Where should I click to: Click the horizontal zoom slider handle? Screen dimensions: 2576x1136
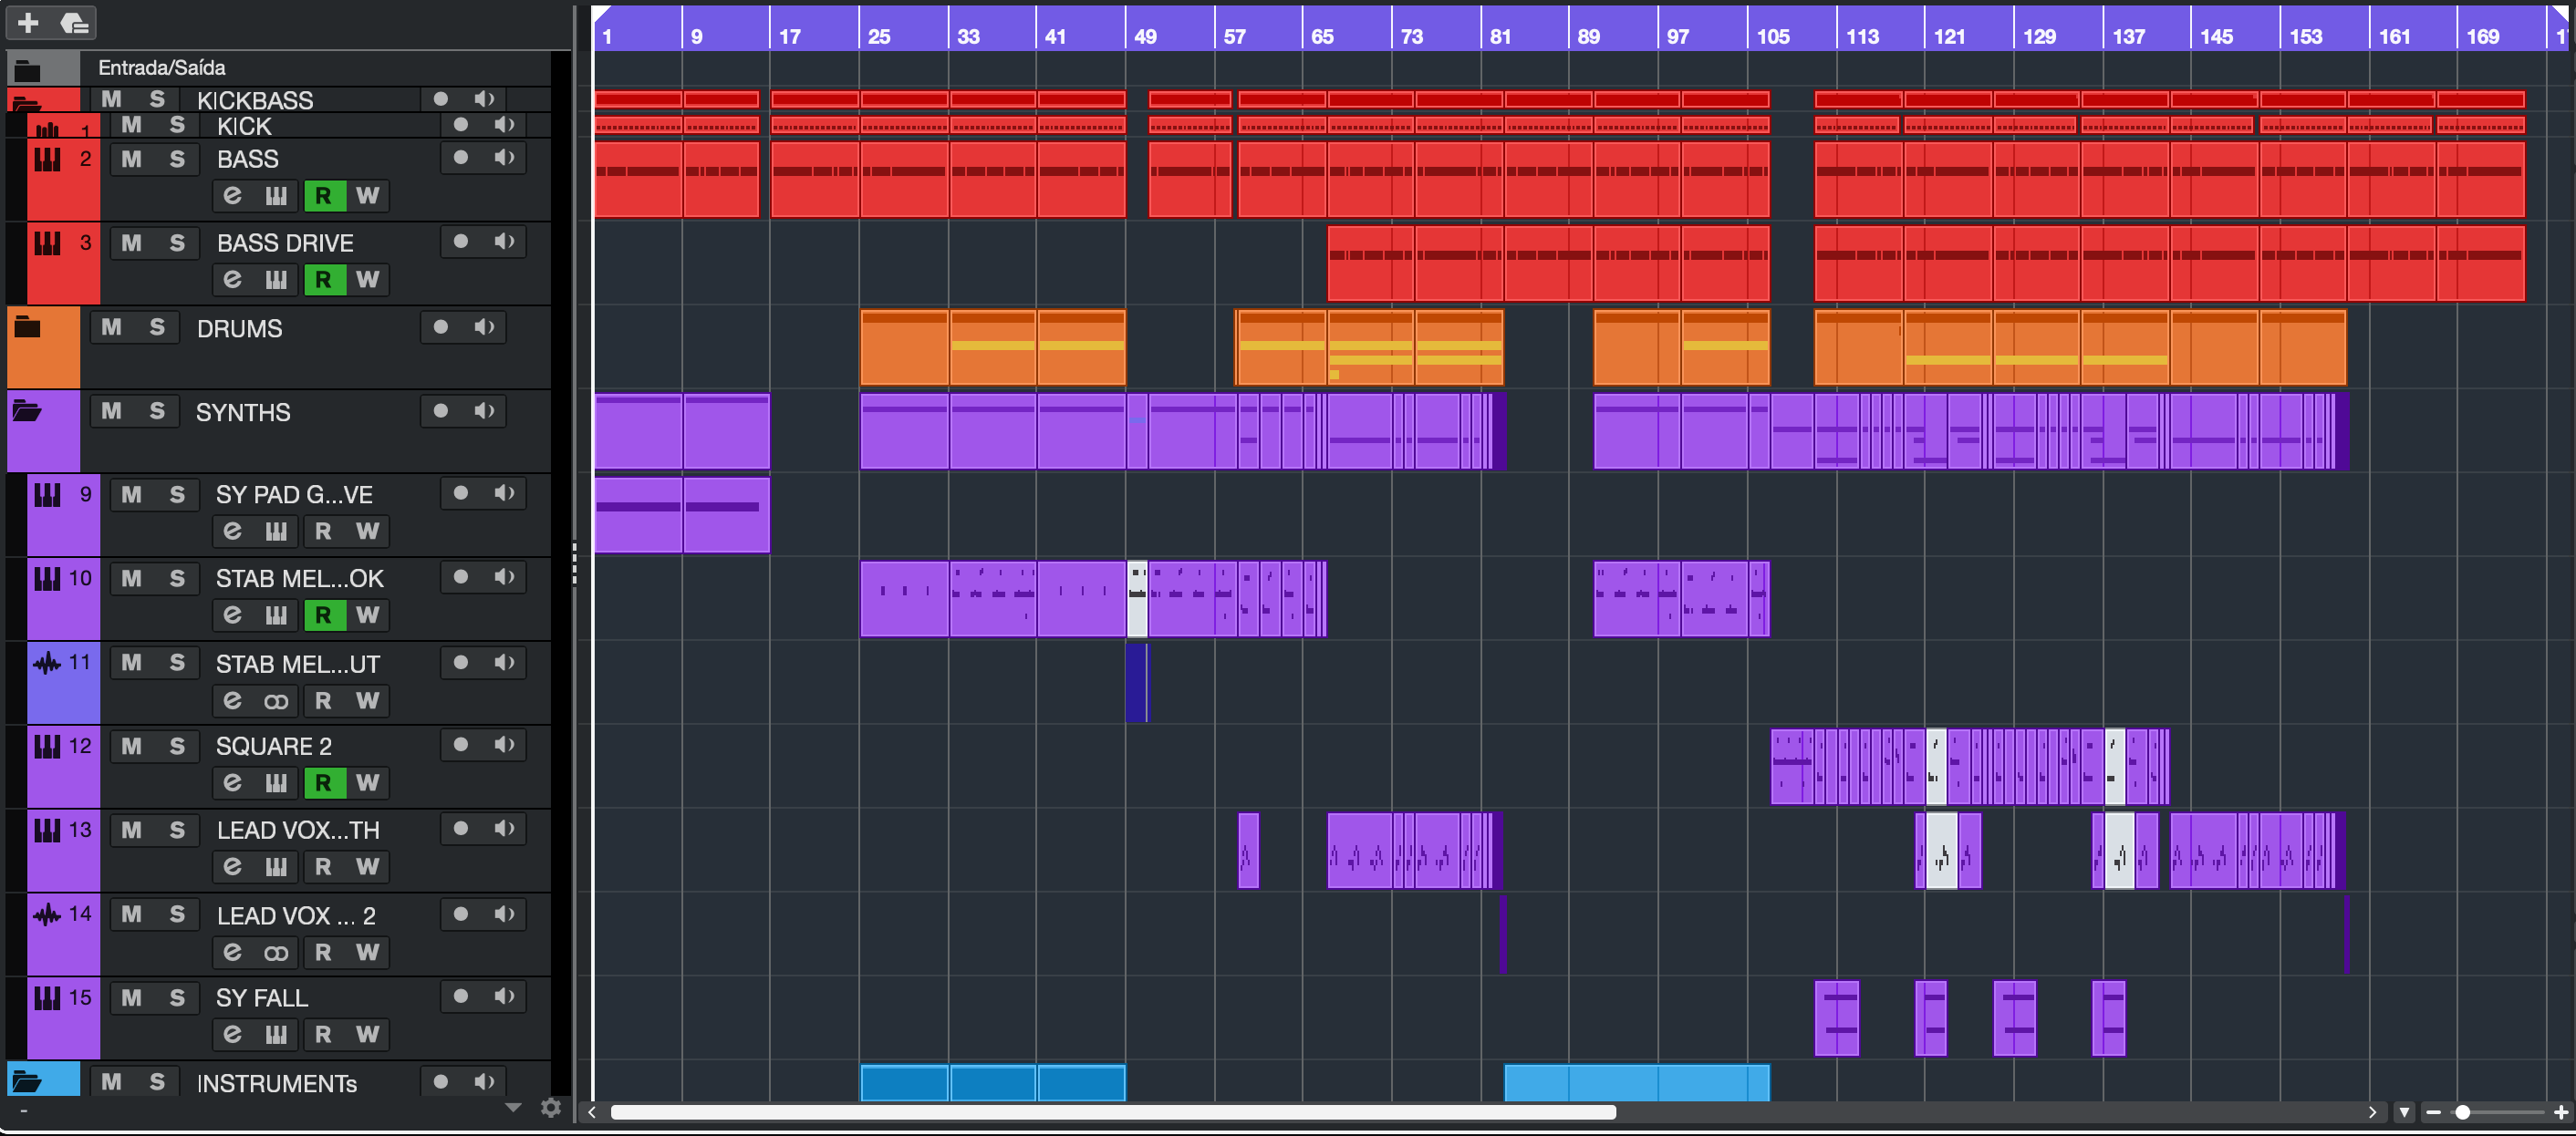click(x=2463, y=1112)
